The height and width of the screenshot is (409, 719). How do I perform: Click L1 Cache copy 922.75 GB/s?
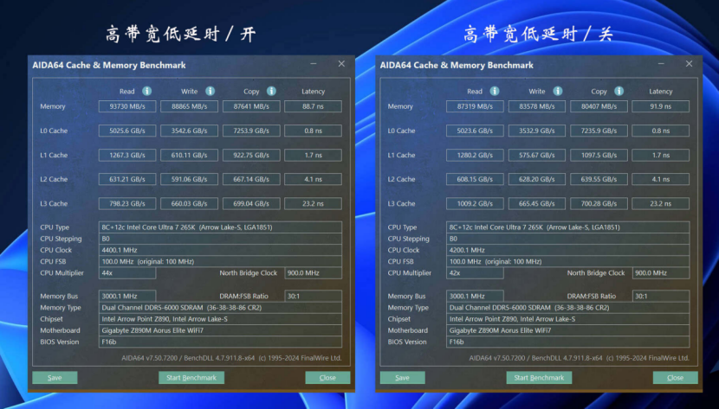[x=251, y=155]
